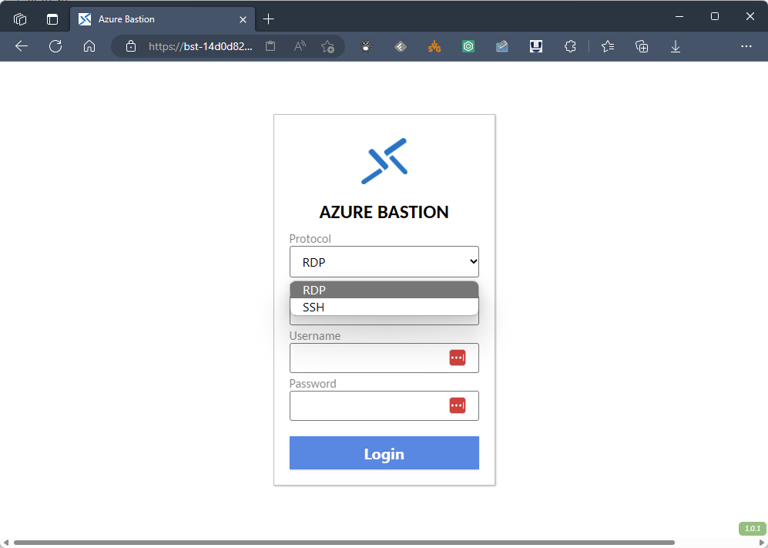Viewport: 768px width, 548px height.
Task: Click the horizontal scrollbar thumb
Action: (344, 543)
